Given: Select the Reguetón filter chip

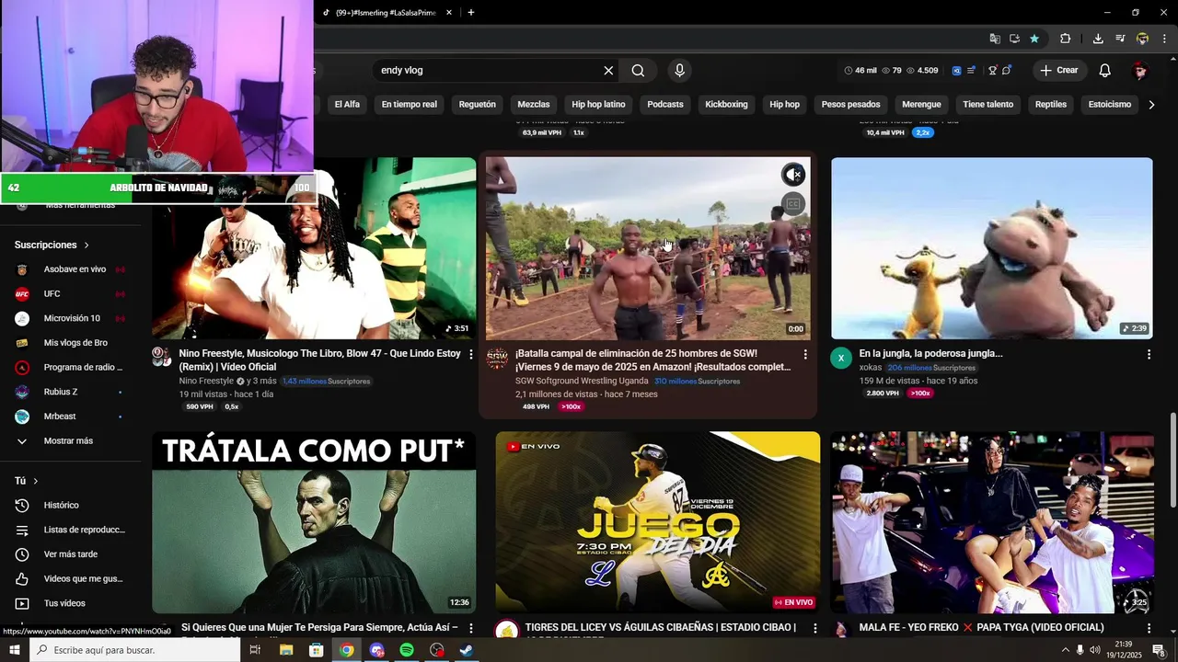Looking at the screenshot, I should (477, 105).
